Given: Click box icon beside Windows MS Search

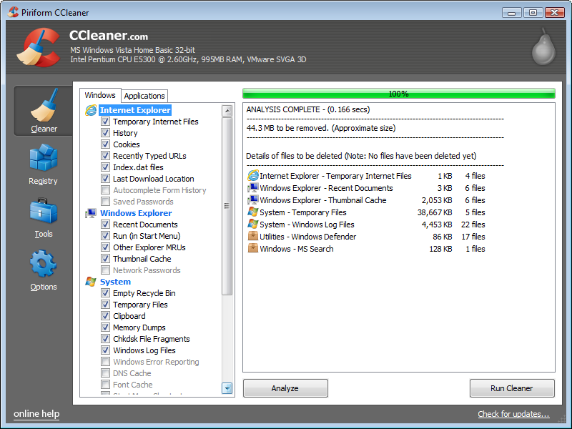Looking at the screenshot, I should [x=253, y=248].
